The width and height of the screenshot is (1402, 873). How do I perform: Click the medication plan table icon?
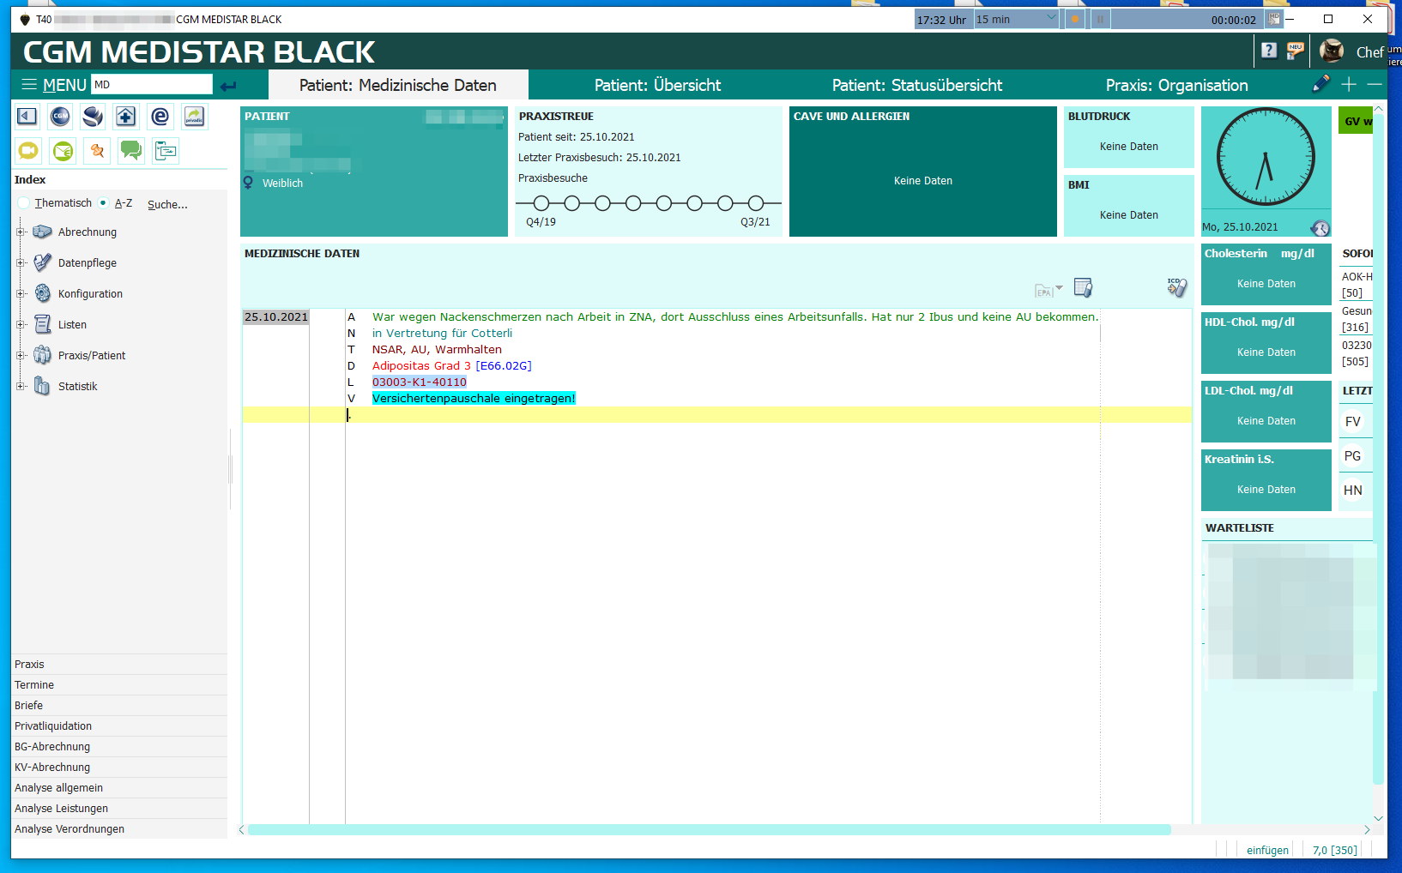coord(1083,288)
